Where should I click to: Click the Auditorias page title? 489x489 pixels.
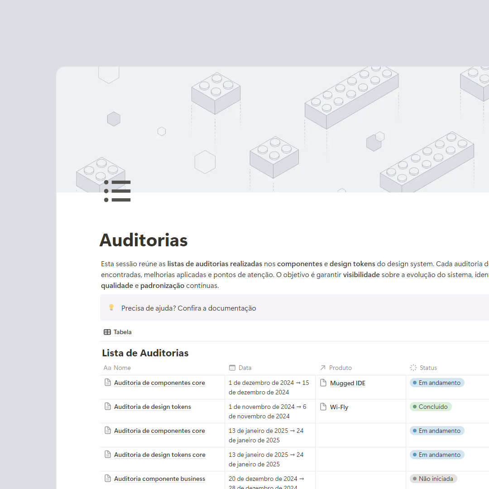(x=144, y=240)
